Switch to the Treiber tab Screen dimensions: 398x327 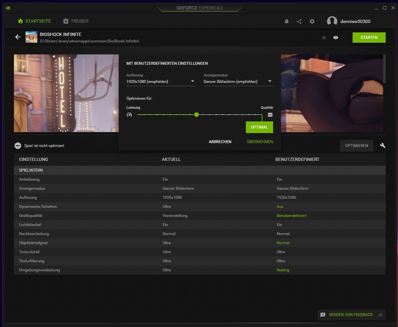pyautogui.click(x=76, y=21)
